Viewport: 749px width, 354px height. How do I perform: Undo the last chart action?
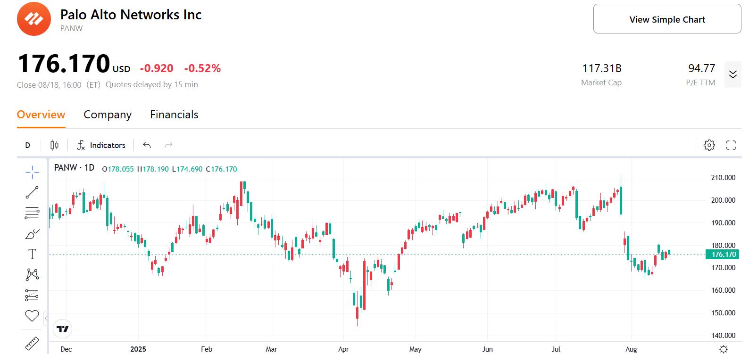pos(147,145)
